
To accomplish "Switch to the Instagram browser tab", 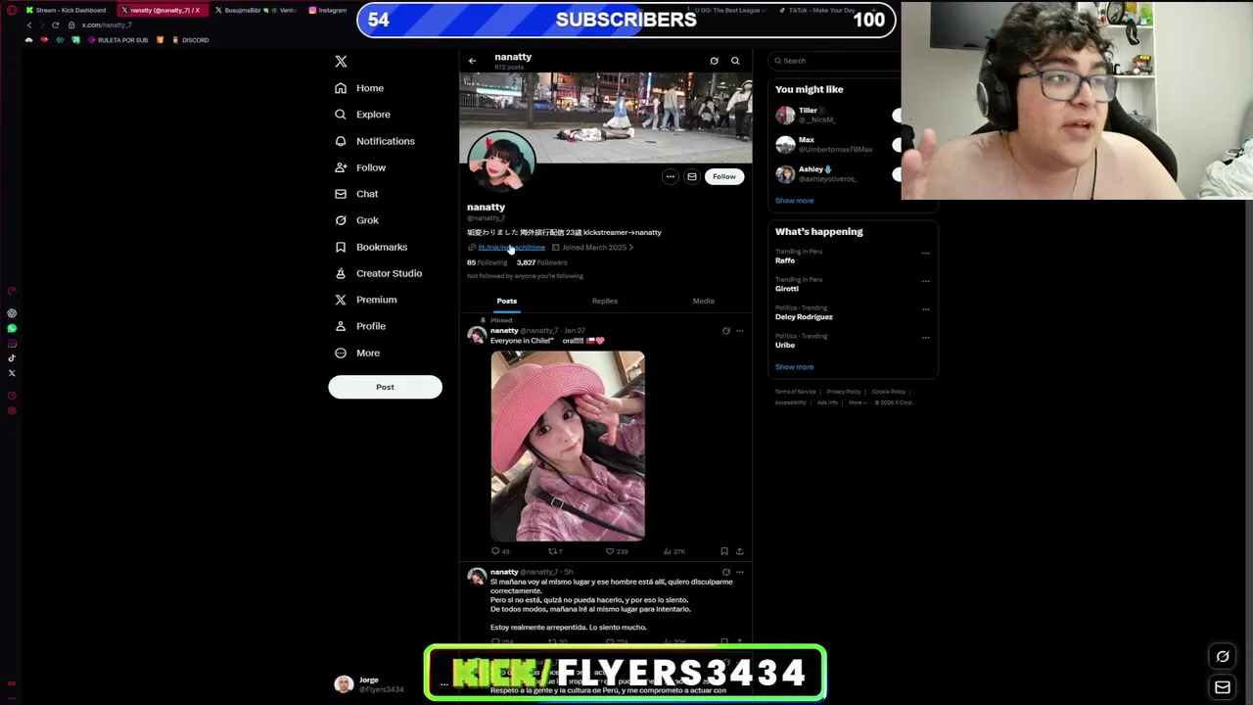I will (x=328, y=10).
